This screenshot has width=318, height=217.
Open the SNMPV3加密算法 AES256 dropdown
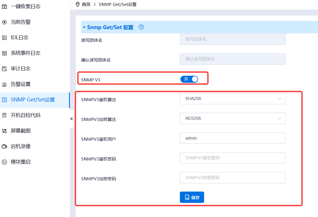click(x=232, y=118)
